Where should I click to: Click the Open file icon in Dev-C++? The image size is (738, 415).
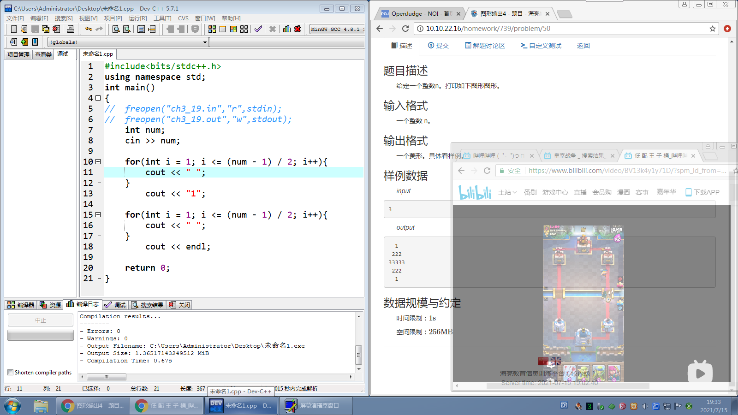click(x=24, y=29)
